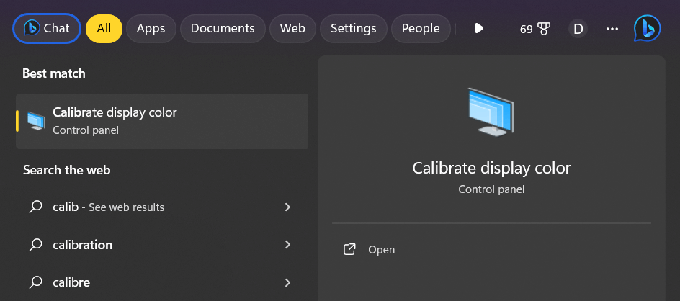Show only Settings results
The width and height of the screenshot is (680, 301).
pyautogui.click(x=353, y=29)
